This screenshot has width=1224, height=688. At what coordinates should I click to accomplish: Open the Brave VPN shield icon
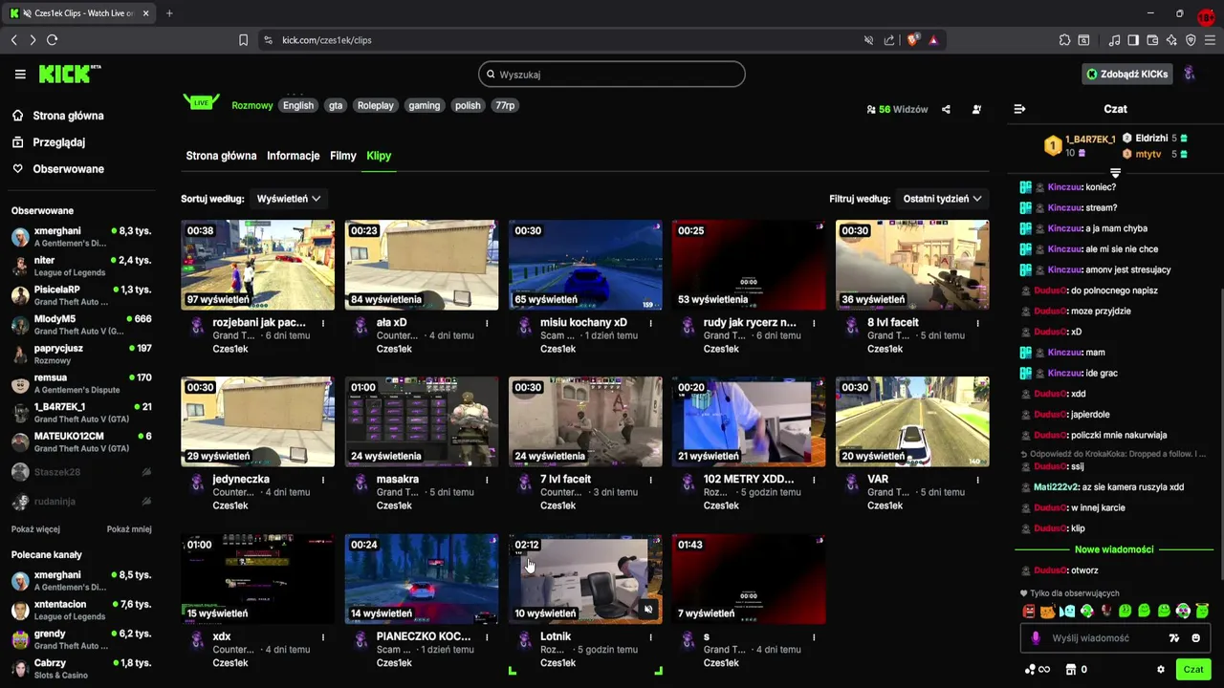coord(1191,40)
